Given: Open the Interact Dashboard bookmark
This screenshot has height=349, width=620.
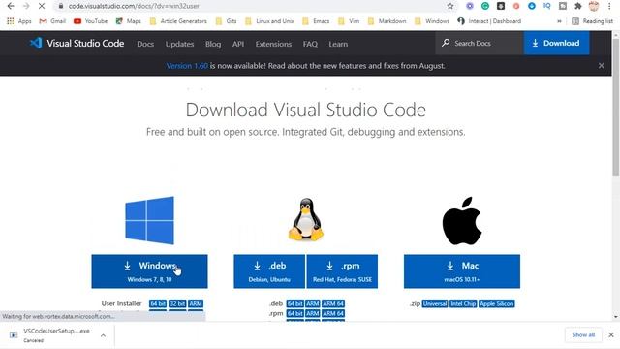Looking at the screenshot, I should pyautogui.click(x=489, y=21).
